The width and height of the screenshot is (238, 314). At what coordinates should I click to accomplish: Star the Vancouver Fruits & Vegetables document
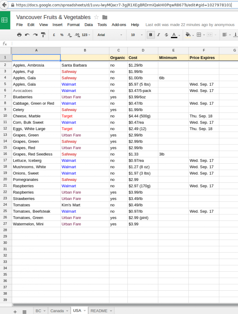tap(96, 17)
